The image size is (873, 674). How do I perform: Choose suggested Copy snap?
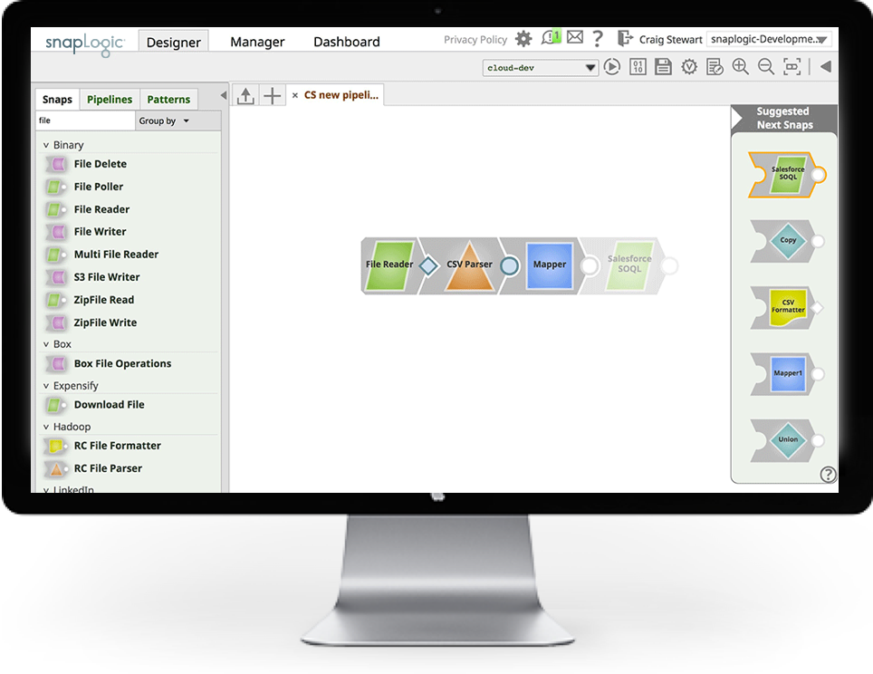pyautogui.click(x=787, y=241)
